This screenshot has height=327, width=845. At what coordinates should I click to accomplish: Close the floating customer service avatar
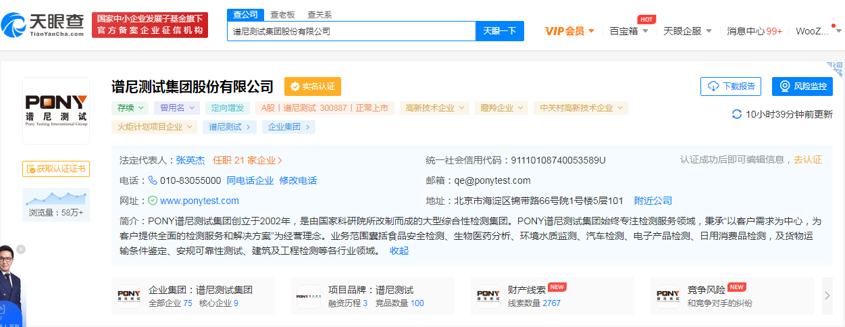point(21,249)
